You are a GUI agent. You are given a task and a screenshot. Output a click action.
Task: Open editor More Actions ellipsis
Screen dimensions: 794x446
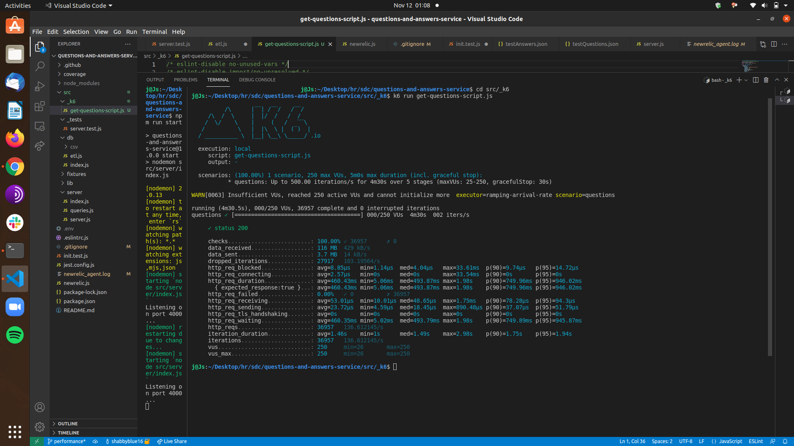[784, 44]
